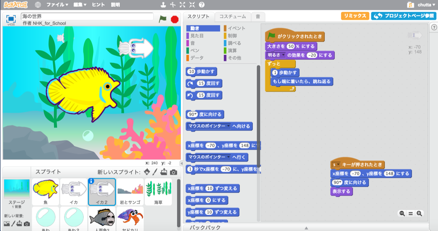Click the red stop button

174,19
